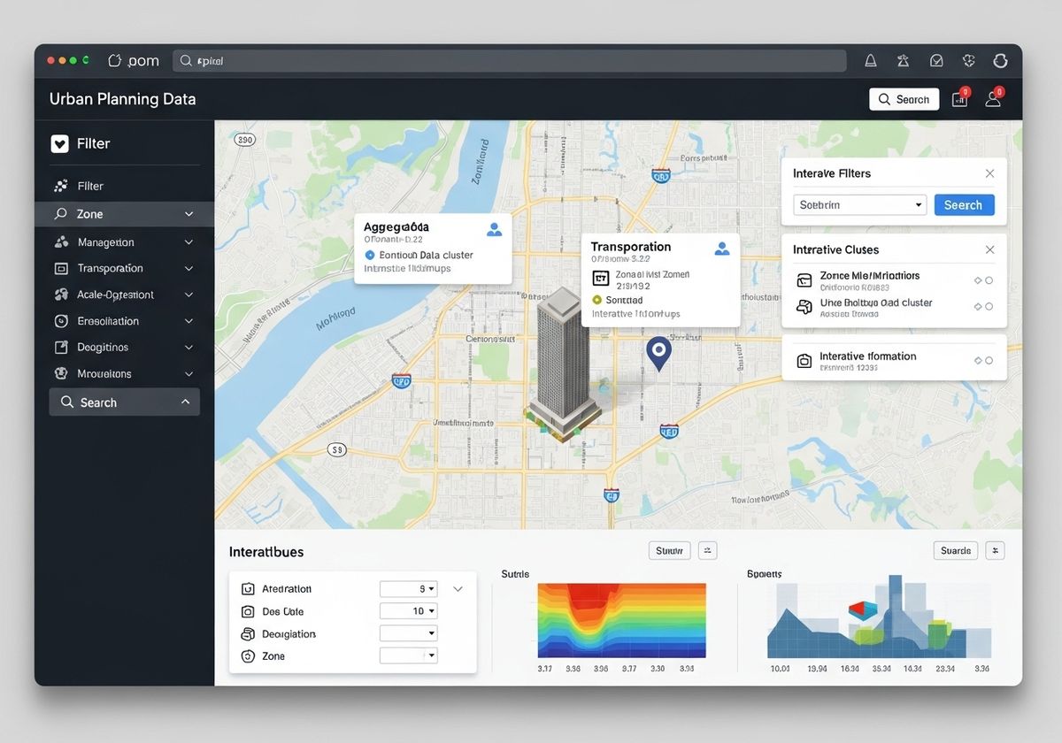
Task: Toggle the Zonce Mle/Mriadtiors cluster switch
Action: 982,280
